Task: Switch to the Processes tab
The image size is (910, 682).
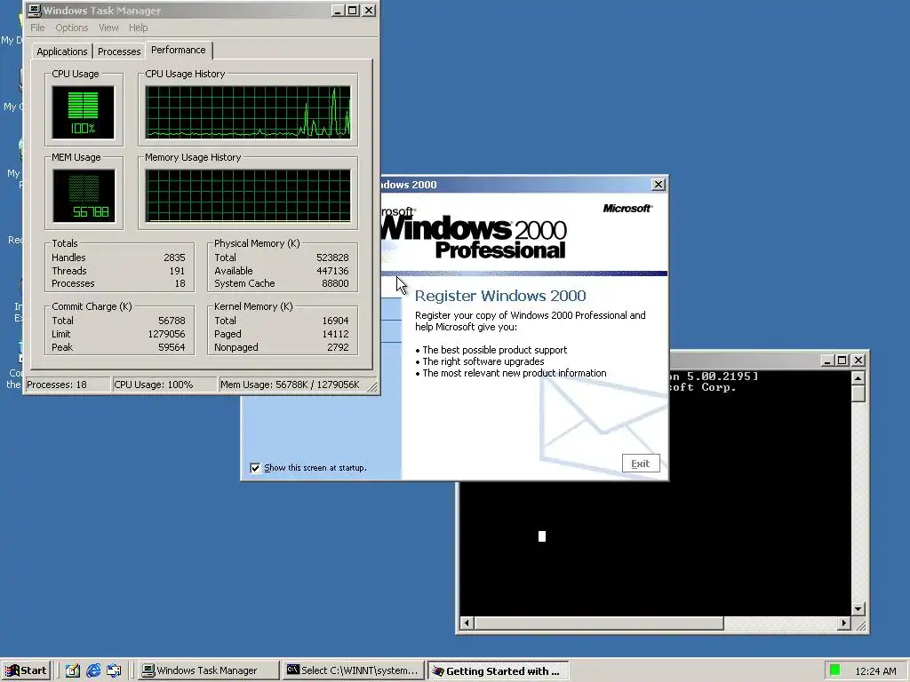Action: tap(119, 52)
